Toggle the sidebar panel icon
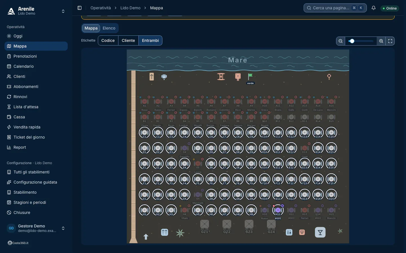 coord(80,8)
